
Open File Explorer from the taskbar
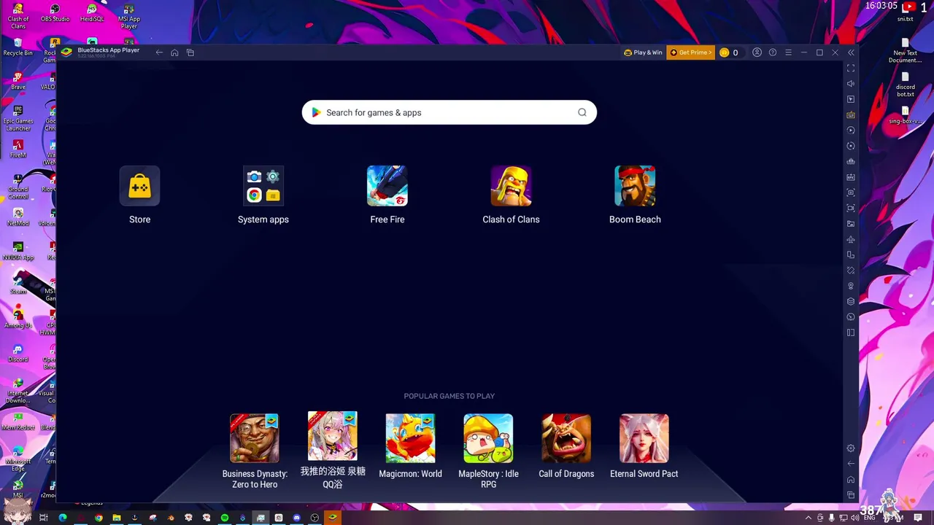(117, 518)
